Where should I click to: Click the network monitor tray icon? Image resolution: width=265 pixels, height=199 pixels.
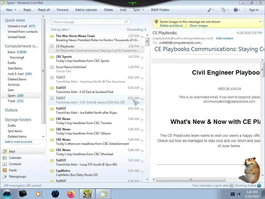pyautogui.click(x=233, y=194)
